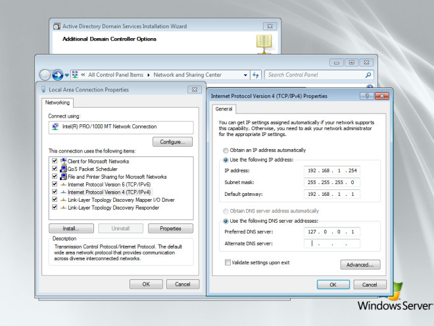Click the Preferred DNS server field
Viewport: 434px width, 326px height.
click(332, 231)
